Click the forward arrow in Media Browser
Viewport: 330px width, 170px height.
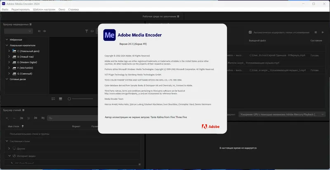click(x=45, y=31)
